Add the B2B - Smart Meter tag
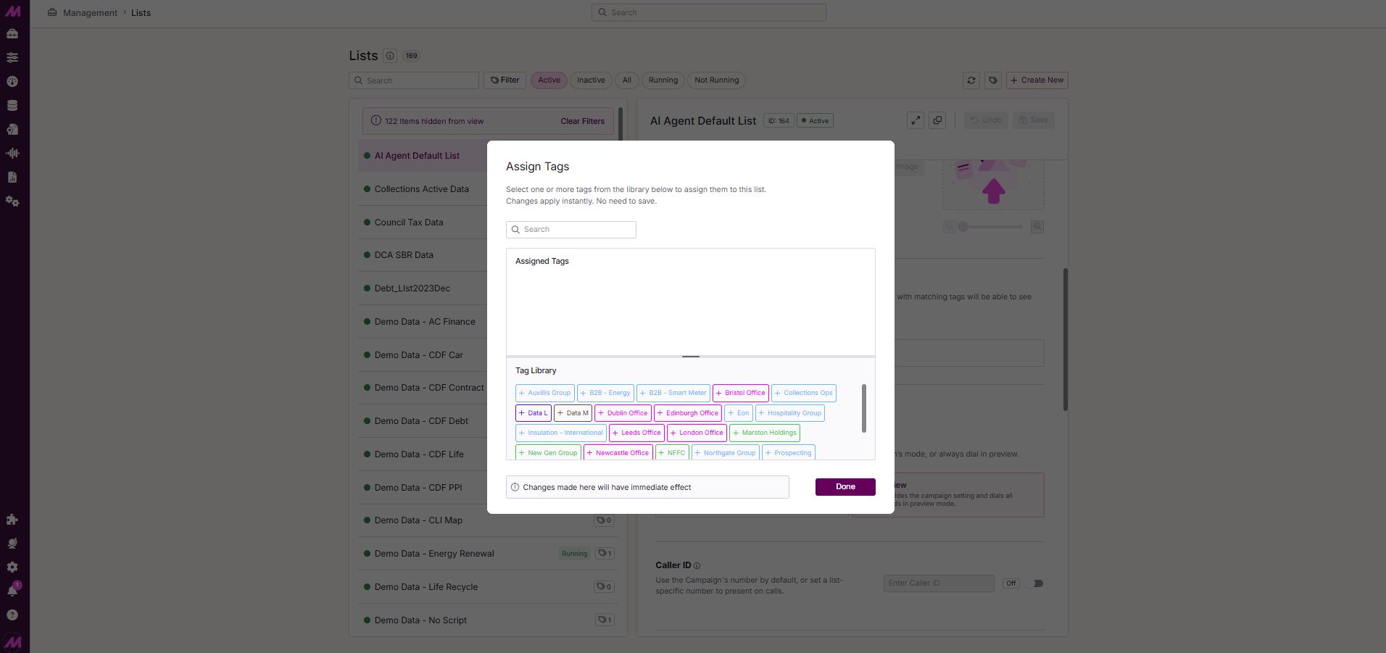 point(673,393)
